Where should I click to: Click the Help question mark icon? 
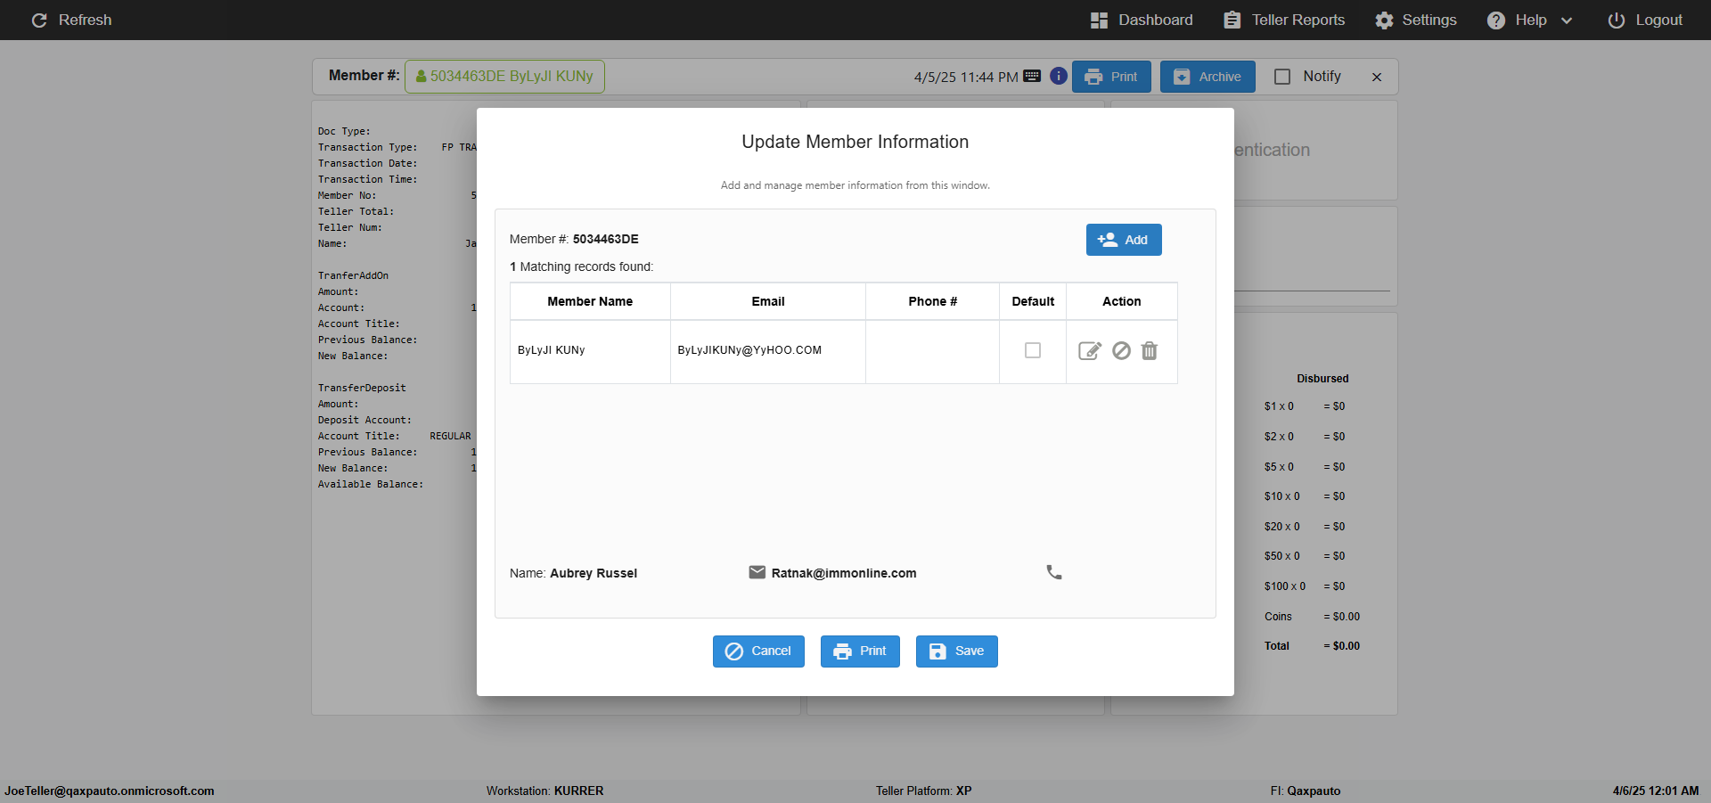(1496, 20)
